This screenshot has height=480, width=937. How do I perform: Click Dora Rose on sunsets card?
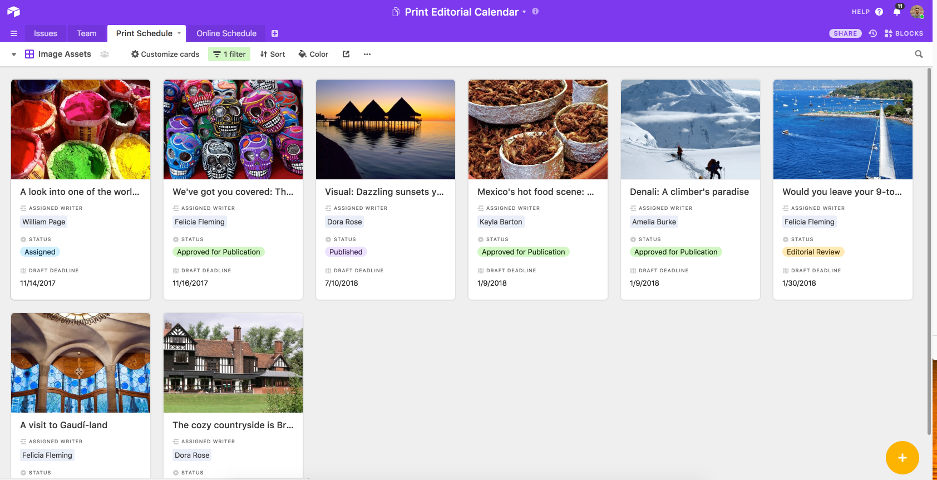344,222
